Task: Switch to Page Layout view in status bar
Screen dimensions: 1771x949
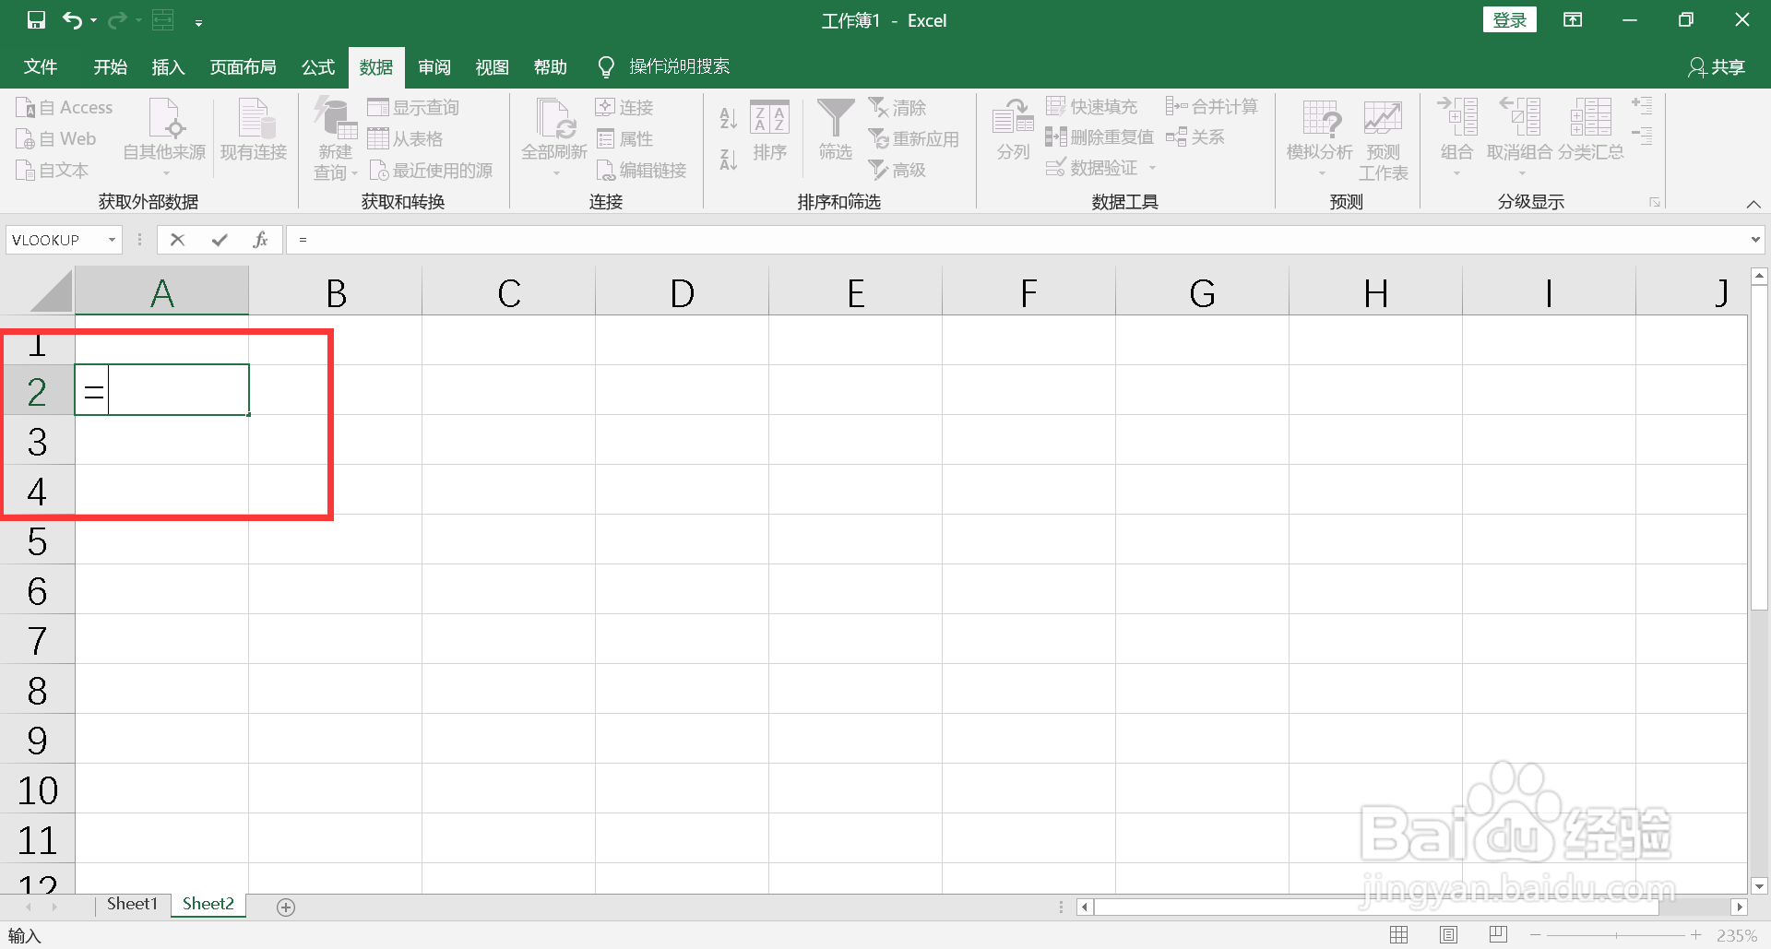Action: point(1449,935)
